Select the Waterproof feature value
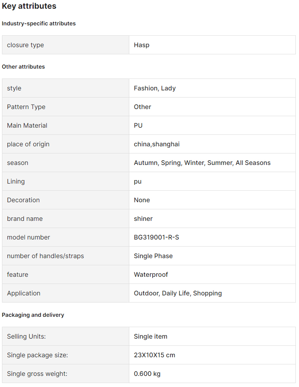Viewport: 299px width, 387px height. click(x=151, y=274)
